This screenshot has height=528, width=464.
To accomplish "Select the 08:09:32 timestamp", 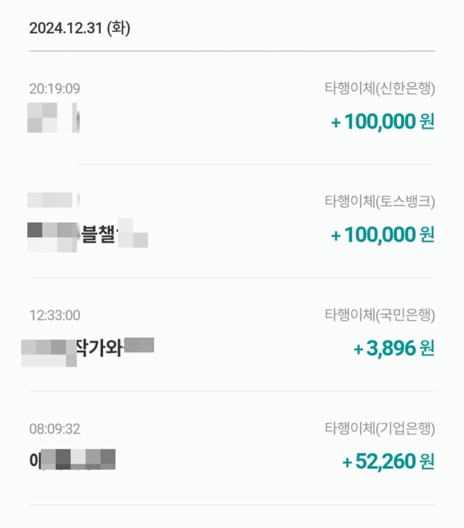I will click(55, 429).
